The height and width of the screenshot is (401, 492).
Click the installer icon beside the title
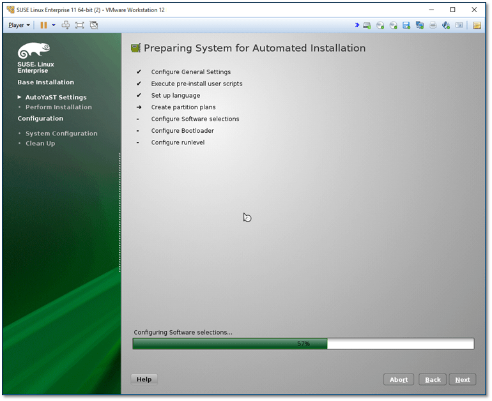[136, 48]
